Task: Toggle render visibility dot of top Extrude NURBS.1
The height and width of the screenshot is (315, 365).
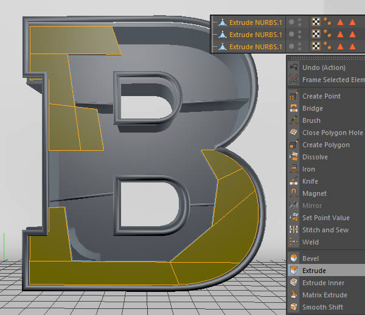Action: point(299,24)
